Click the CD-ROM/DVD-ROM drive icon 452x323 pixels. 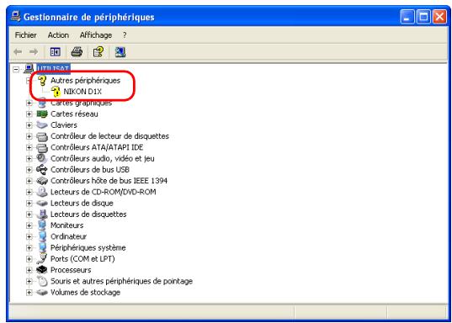pyautogui.click(x=42, y=192)
